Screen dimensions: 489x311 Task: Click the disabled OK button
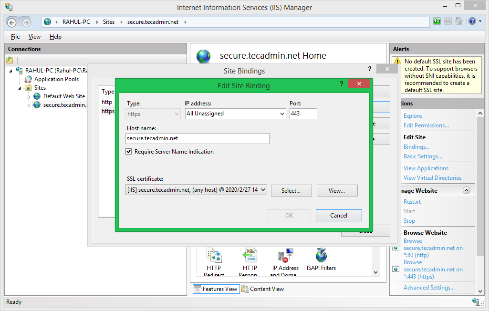pos(289,215)
